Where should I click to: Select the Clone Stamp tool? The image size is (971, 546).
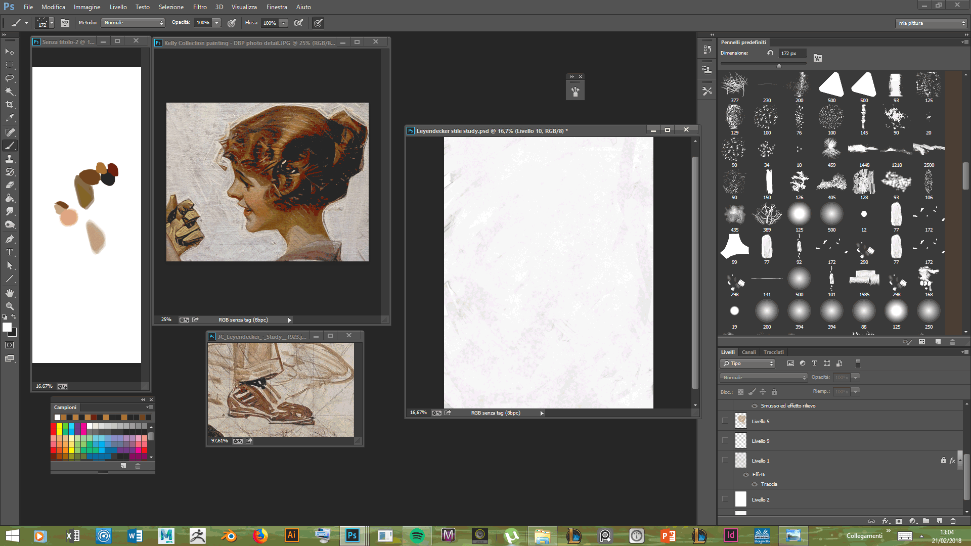pos(10,159)
